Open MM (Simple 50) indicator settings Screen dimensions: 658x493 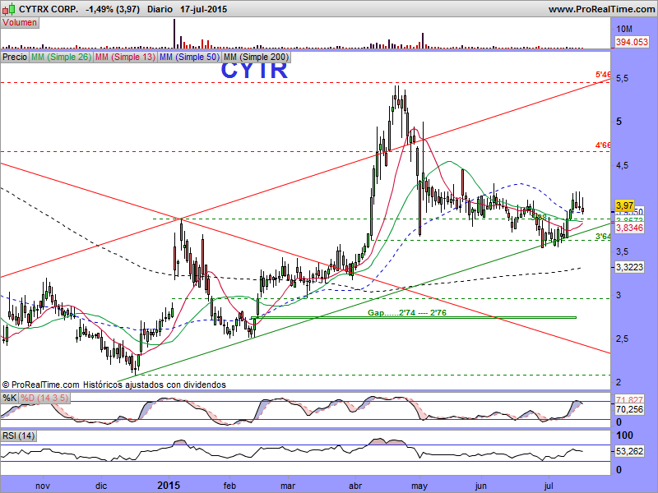[189, 57]
